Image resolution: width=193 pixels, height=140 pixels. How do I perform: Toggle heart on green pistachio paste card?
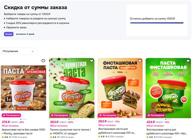[x=188, y=61]
